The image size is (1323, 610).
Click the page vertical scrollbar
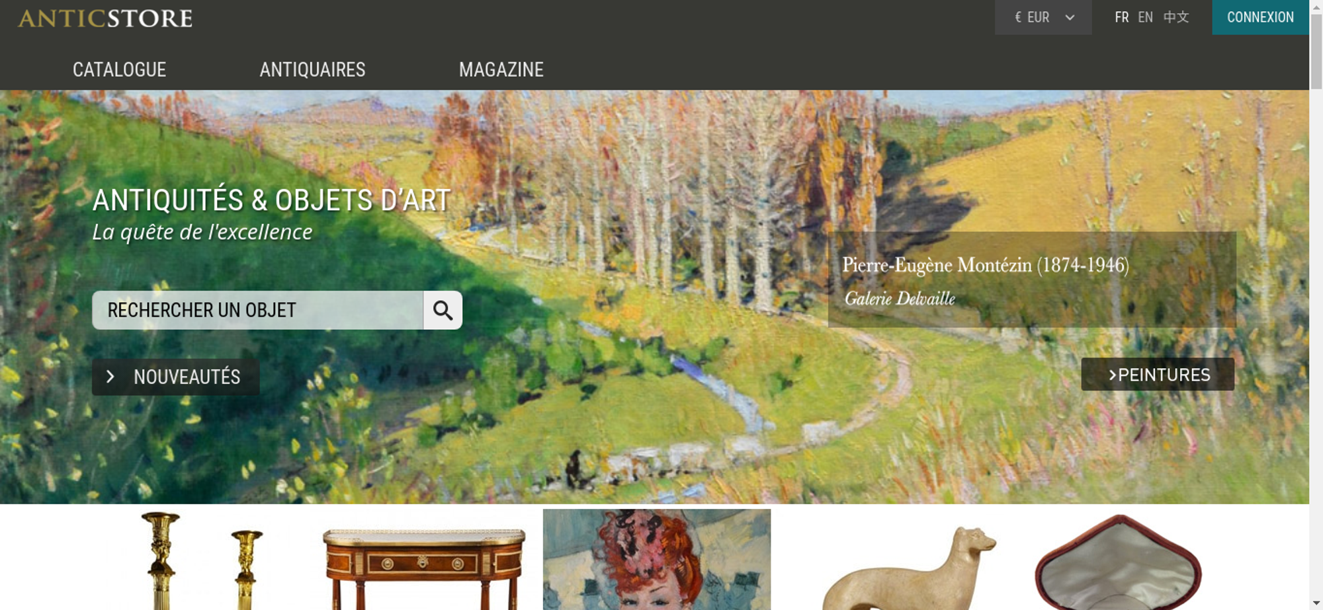(1316, 305)
